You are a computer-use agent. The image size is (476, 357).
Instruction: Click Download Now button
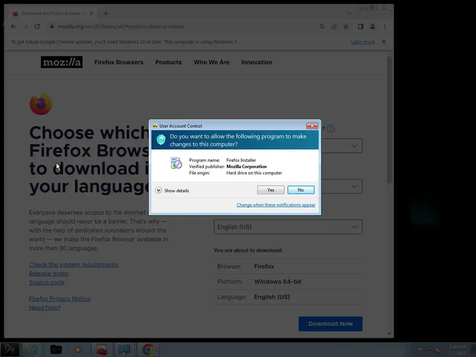click(x=331, y=324)
